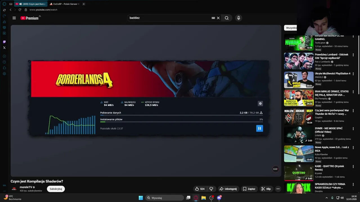Viewport: 360px width, 202px height.
Task: Click the 'Instalowanie plików' progress bar
Action: click(181, 122)
